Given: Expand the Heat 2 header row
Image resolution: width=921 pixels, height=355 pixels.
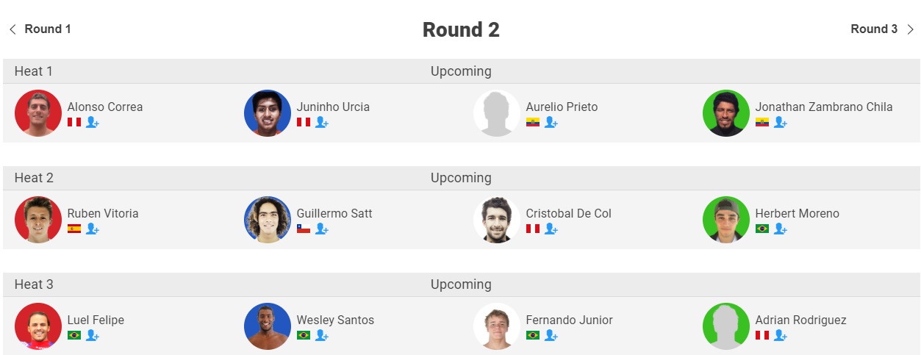Looking at the screenshot, I should [x=461, y=178].
